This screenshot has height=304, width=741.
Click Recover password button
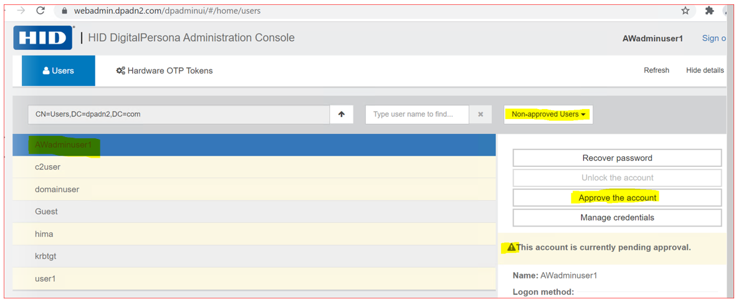pyautogui.click(x=617, y=158)
